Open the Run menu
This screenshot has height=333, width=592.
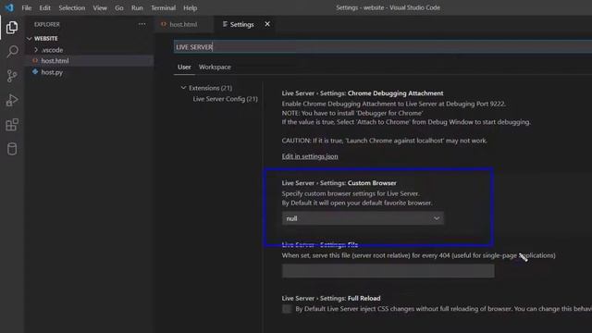pyautogui.click(x=137, y=7)
